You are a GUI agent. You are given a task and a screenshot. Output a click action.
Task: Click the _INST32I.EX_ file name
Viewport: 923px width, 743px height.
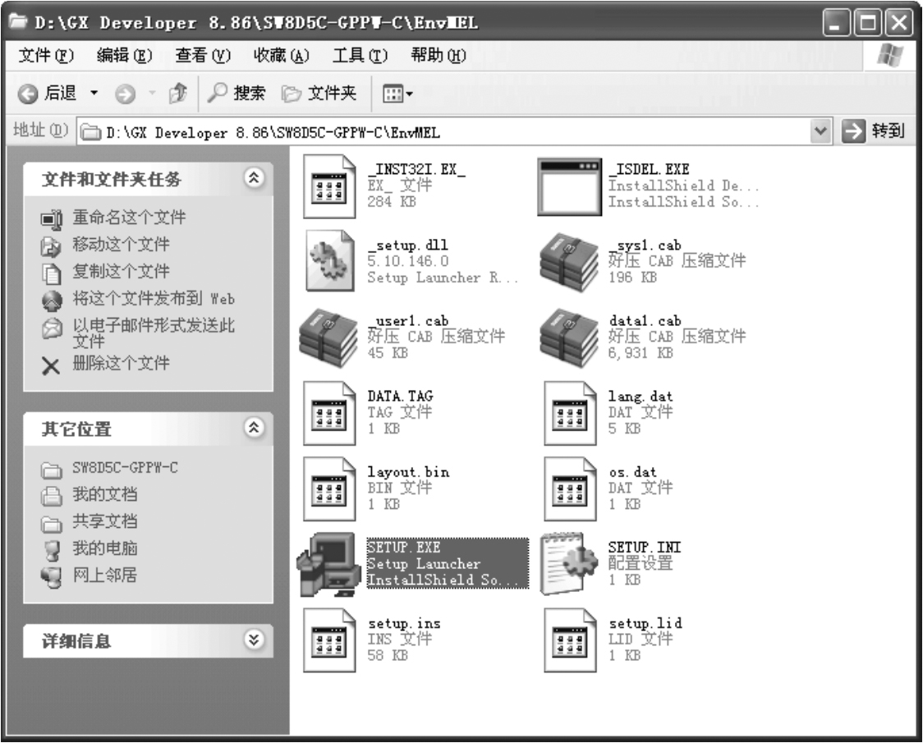416,170
